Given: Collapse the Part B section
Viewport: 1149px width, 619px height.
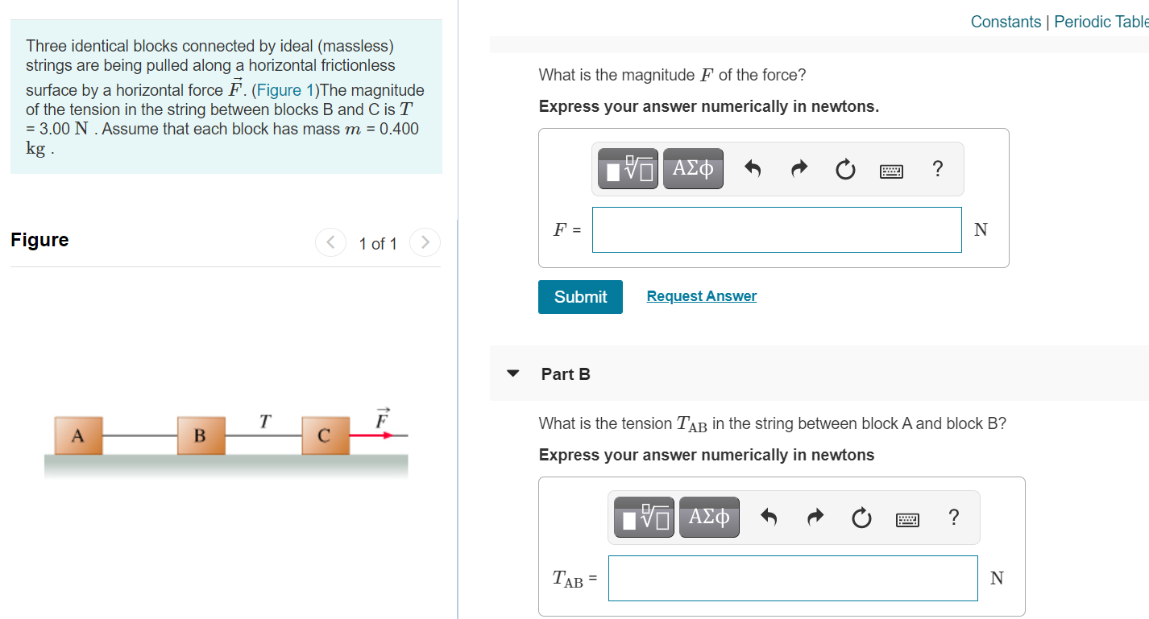Looking at the screenshot, I should (x=513, y=373).
